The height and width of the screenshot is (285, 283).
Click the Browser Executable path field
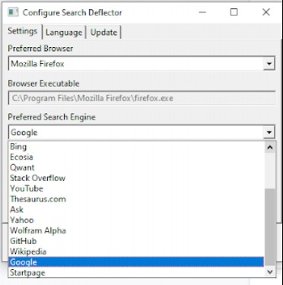click(x=141, y=98)
